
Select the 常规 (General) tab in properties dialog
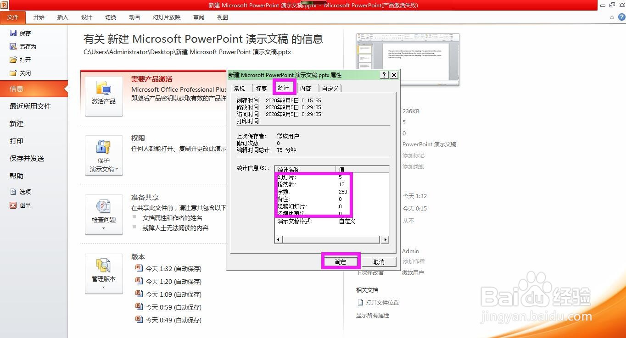coord(240,89)
